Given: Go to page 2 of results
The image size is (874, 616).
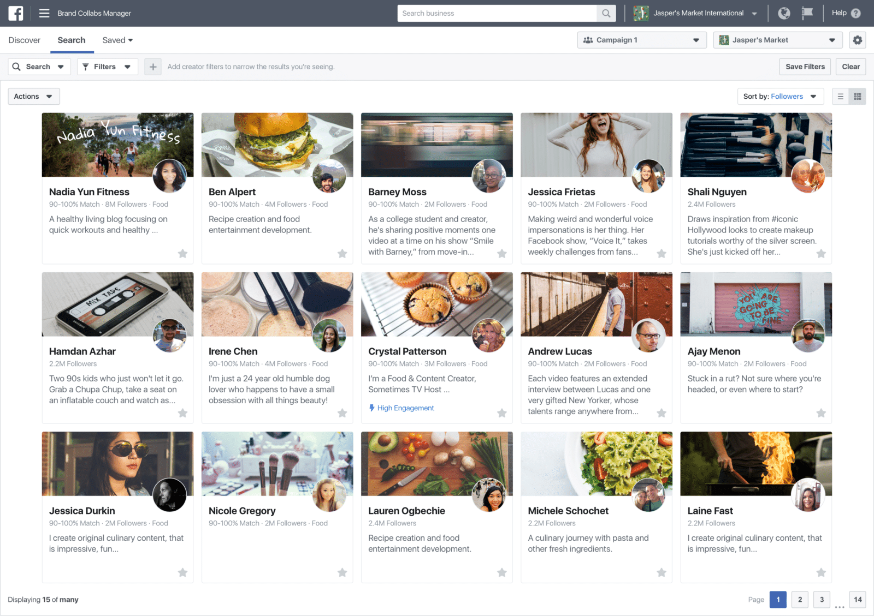Looking at the screenshot, I should tap(800, 599).
